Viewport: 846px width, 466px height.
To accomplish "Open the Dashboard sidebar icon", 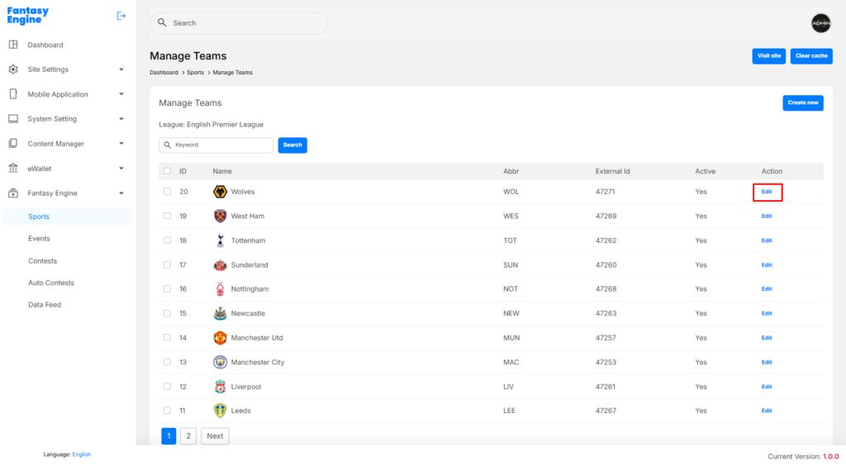I will point(13,45).
